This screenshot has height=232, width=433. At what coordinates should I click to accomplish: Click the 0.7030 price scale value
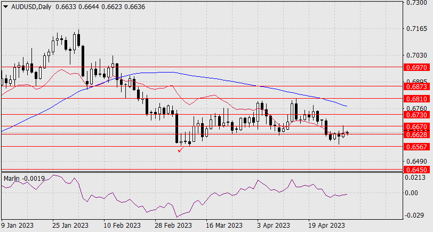pos(416,55)
